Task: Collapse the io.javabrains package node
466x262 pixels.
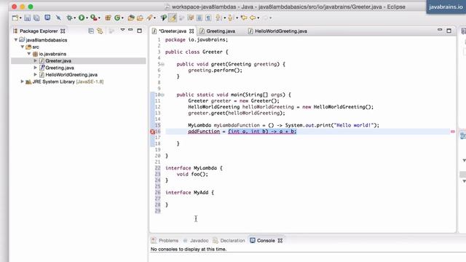Action: [29, 54]
